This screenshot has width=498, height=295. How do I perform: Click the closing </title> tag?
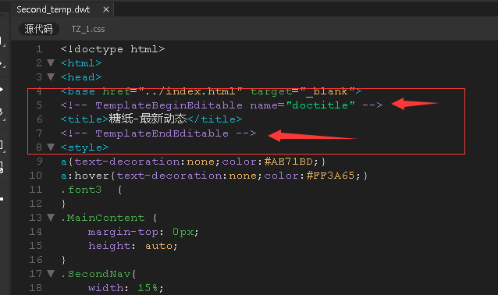[x=215, y=119]
